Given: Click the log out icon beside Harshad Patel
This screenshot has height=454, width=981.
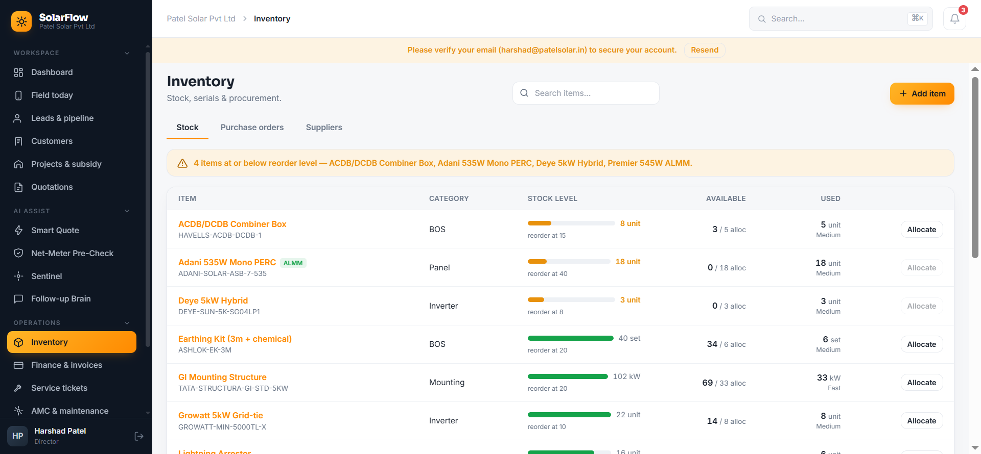Looking at the screenshot, I should tap(139, 436).
